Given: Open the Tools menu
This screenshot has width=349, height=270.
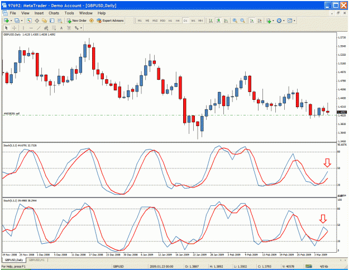Looking at the screenshot, I should pos(69,13).
